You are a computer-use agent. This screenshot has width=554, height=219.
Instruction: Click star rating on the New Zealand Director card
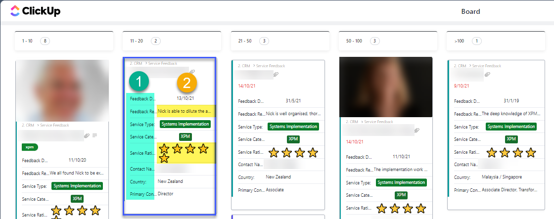pos(184,153)
